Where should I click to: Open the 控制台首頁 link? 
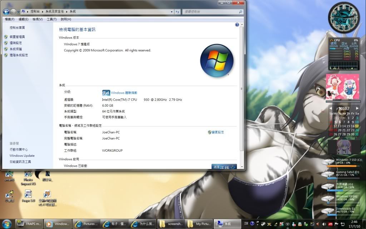click(17, 28)
